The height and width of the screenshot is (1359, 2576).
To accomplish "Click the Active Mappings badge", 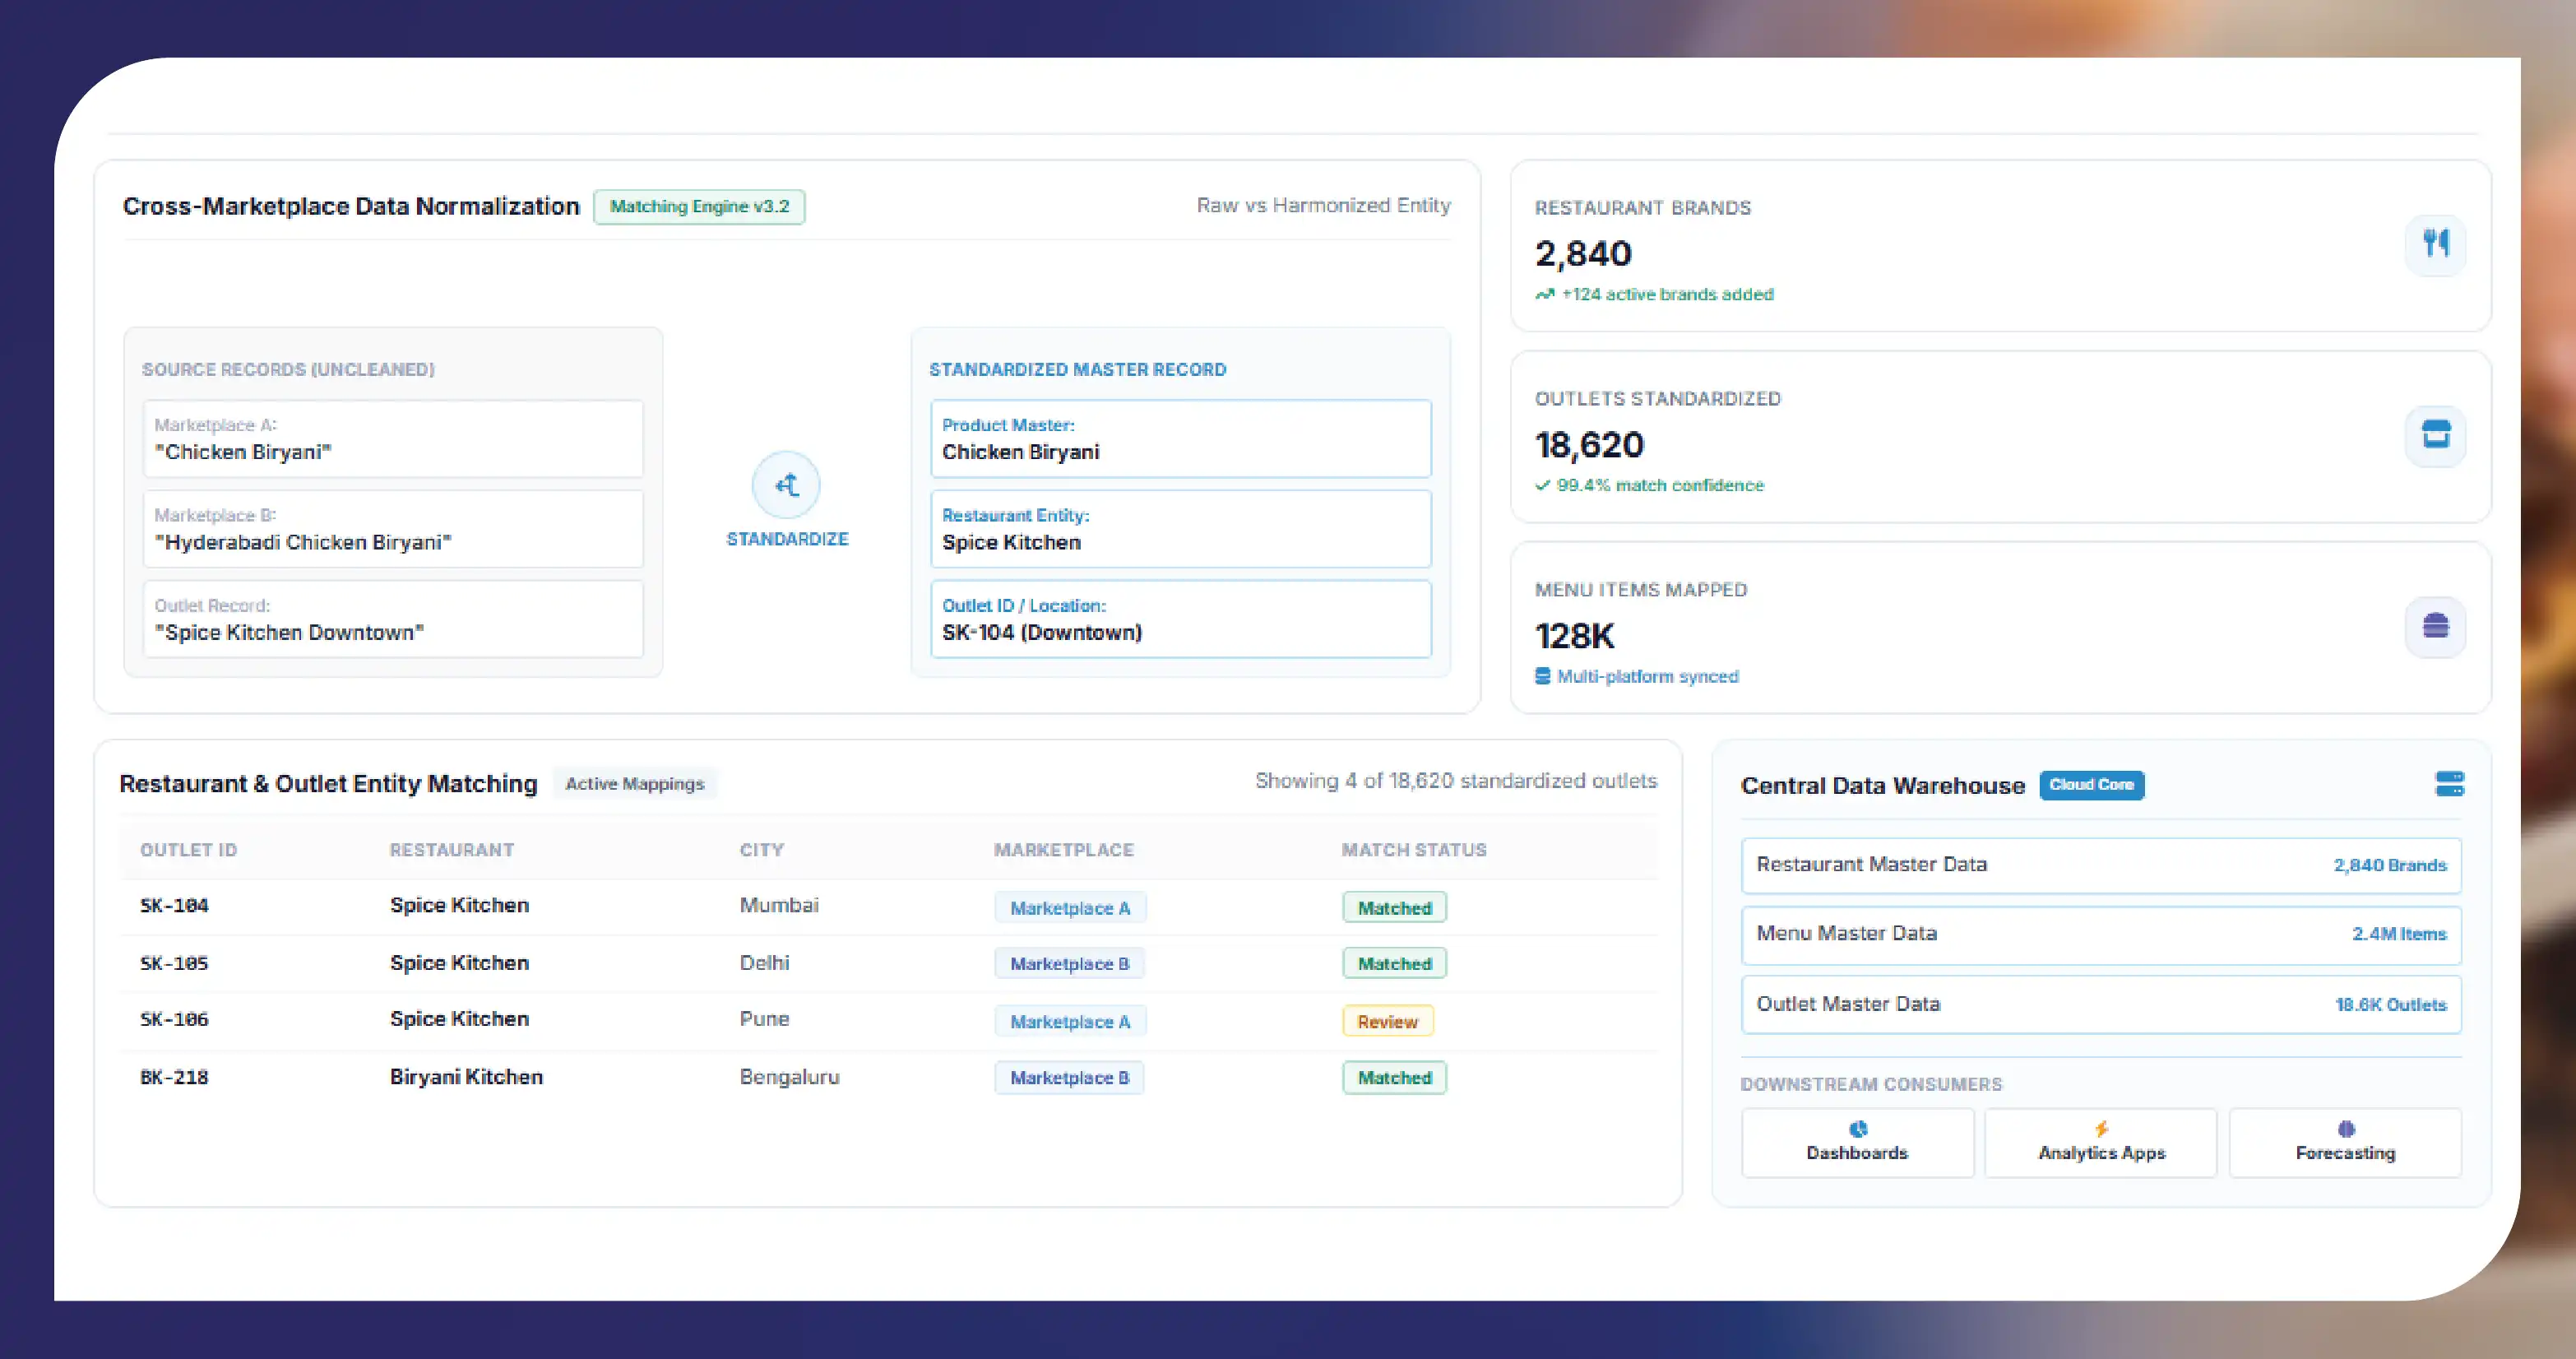I will [635, 783].
